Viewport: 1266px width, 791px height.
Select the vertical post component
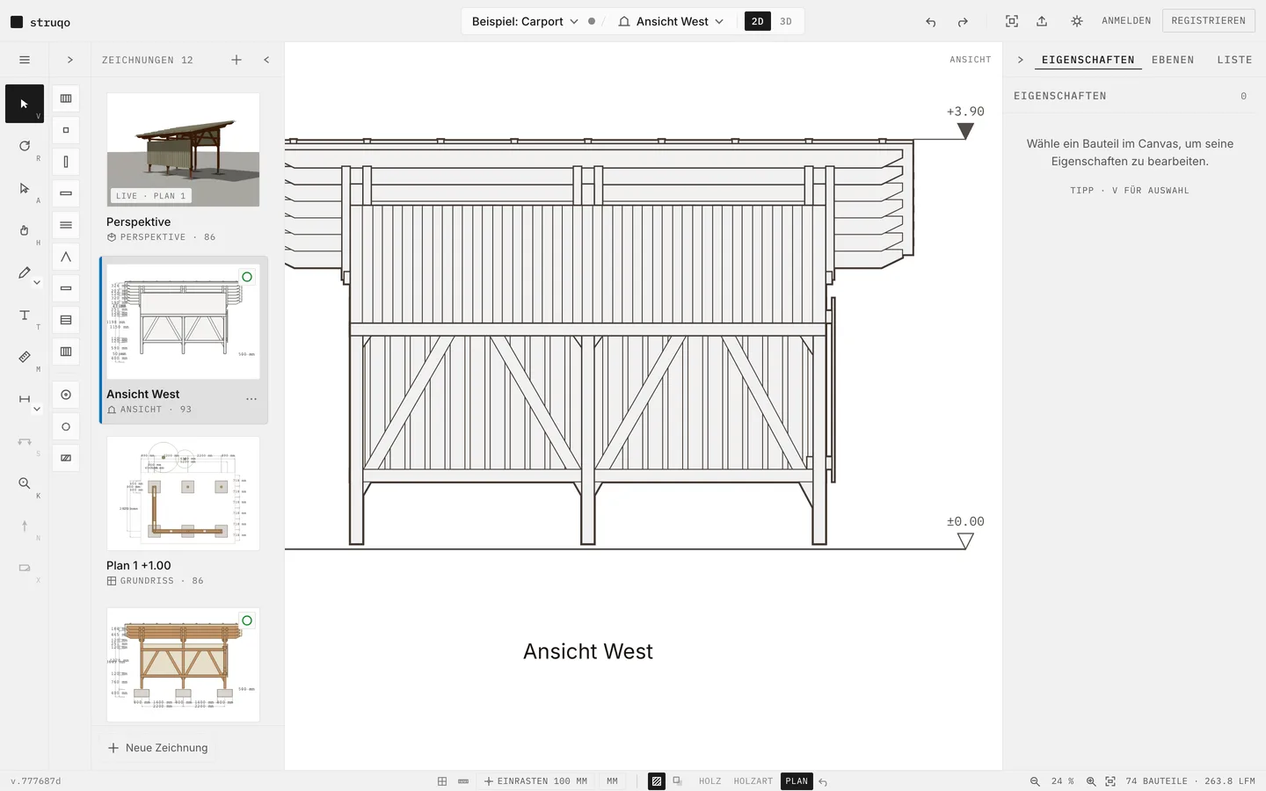(x=66, y=162)
